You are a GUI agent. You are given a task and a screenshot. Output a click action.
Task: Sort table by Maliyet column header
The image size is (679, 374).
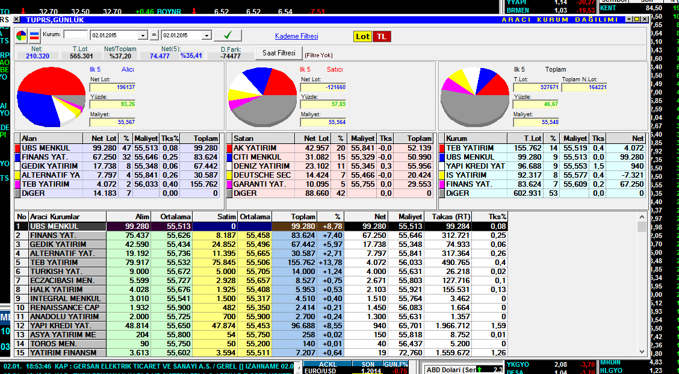point(409,217)
